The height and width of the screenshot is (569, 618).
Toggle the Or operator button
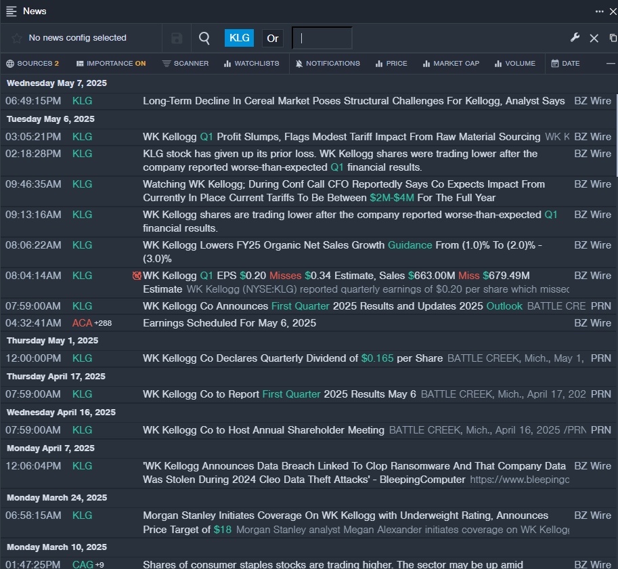[273, 38]
